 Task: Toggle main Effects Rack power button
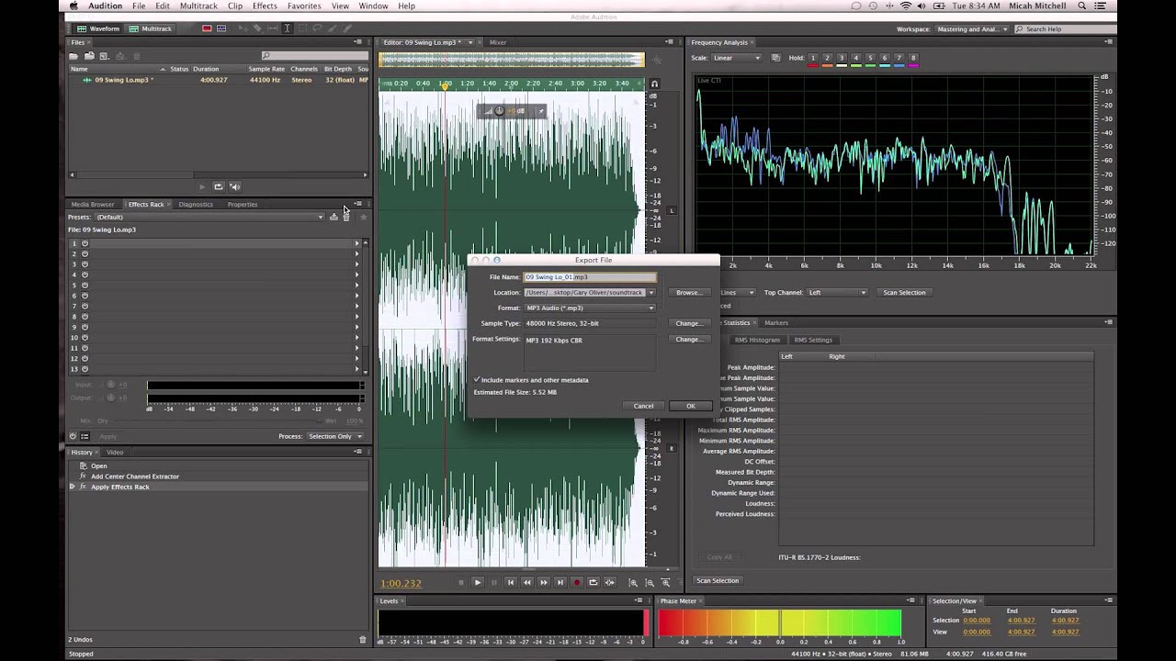point(73,436)
